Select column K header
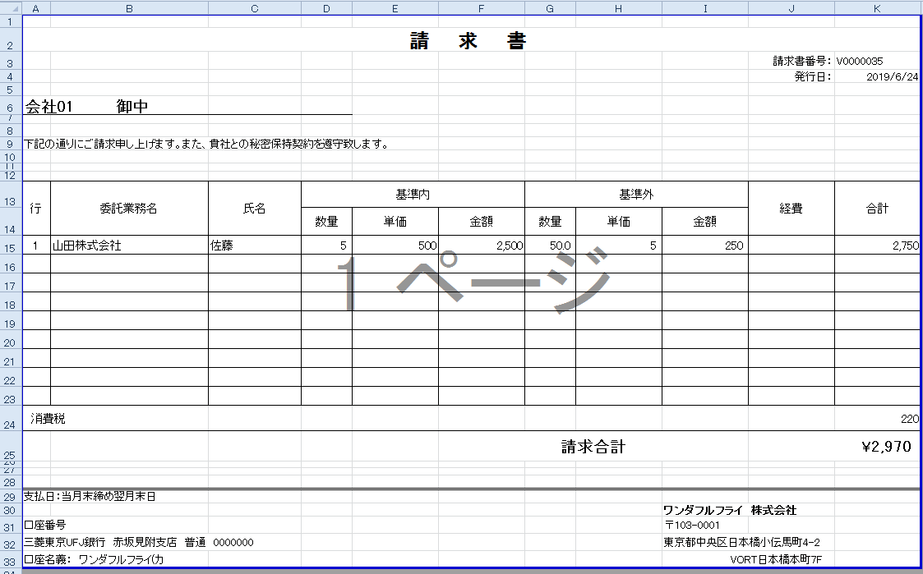This screenshot has width=923, height=574. click(x=877, y=8)
